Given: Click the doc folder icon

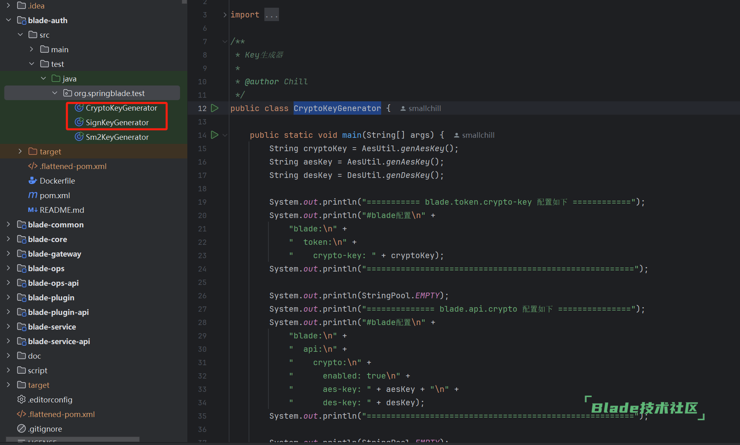Looking at the screenshot, I should pyautogui.click(x=21, y=356).
